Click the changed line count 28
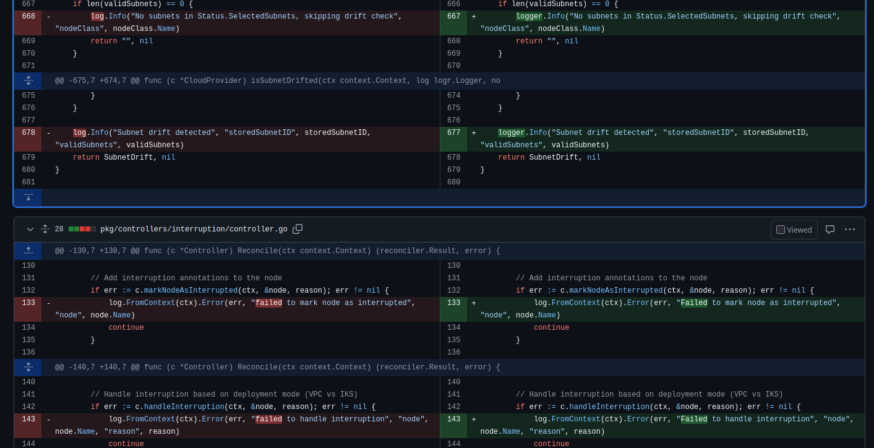Image resolution: width=874 pixels, height=448 pixels. 59,230
